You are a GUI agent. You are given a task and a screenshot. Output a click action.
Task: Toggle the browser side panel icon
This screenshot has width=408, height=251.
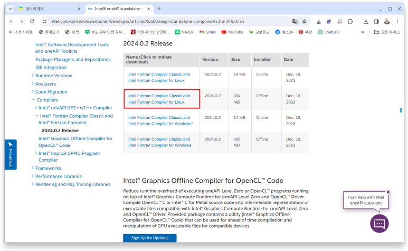click(376, 21)
